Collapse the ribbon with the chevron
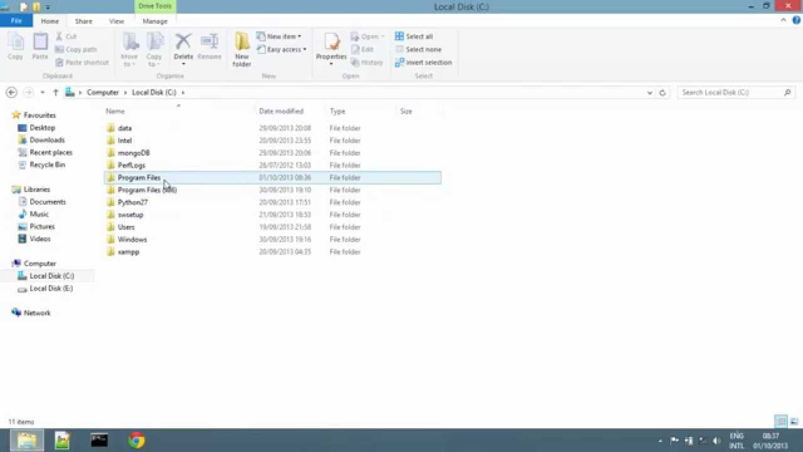 (x=783, y=20)
